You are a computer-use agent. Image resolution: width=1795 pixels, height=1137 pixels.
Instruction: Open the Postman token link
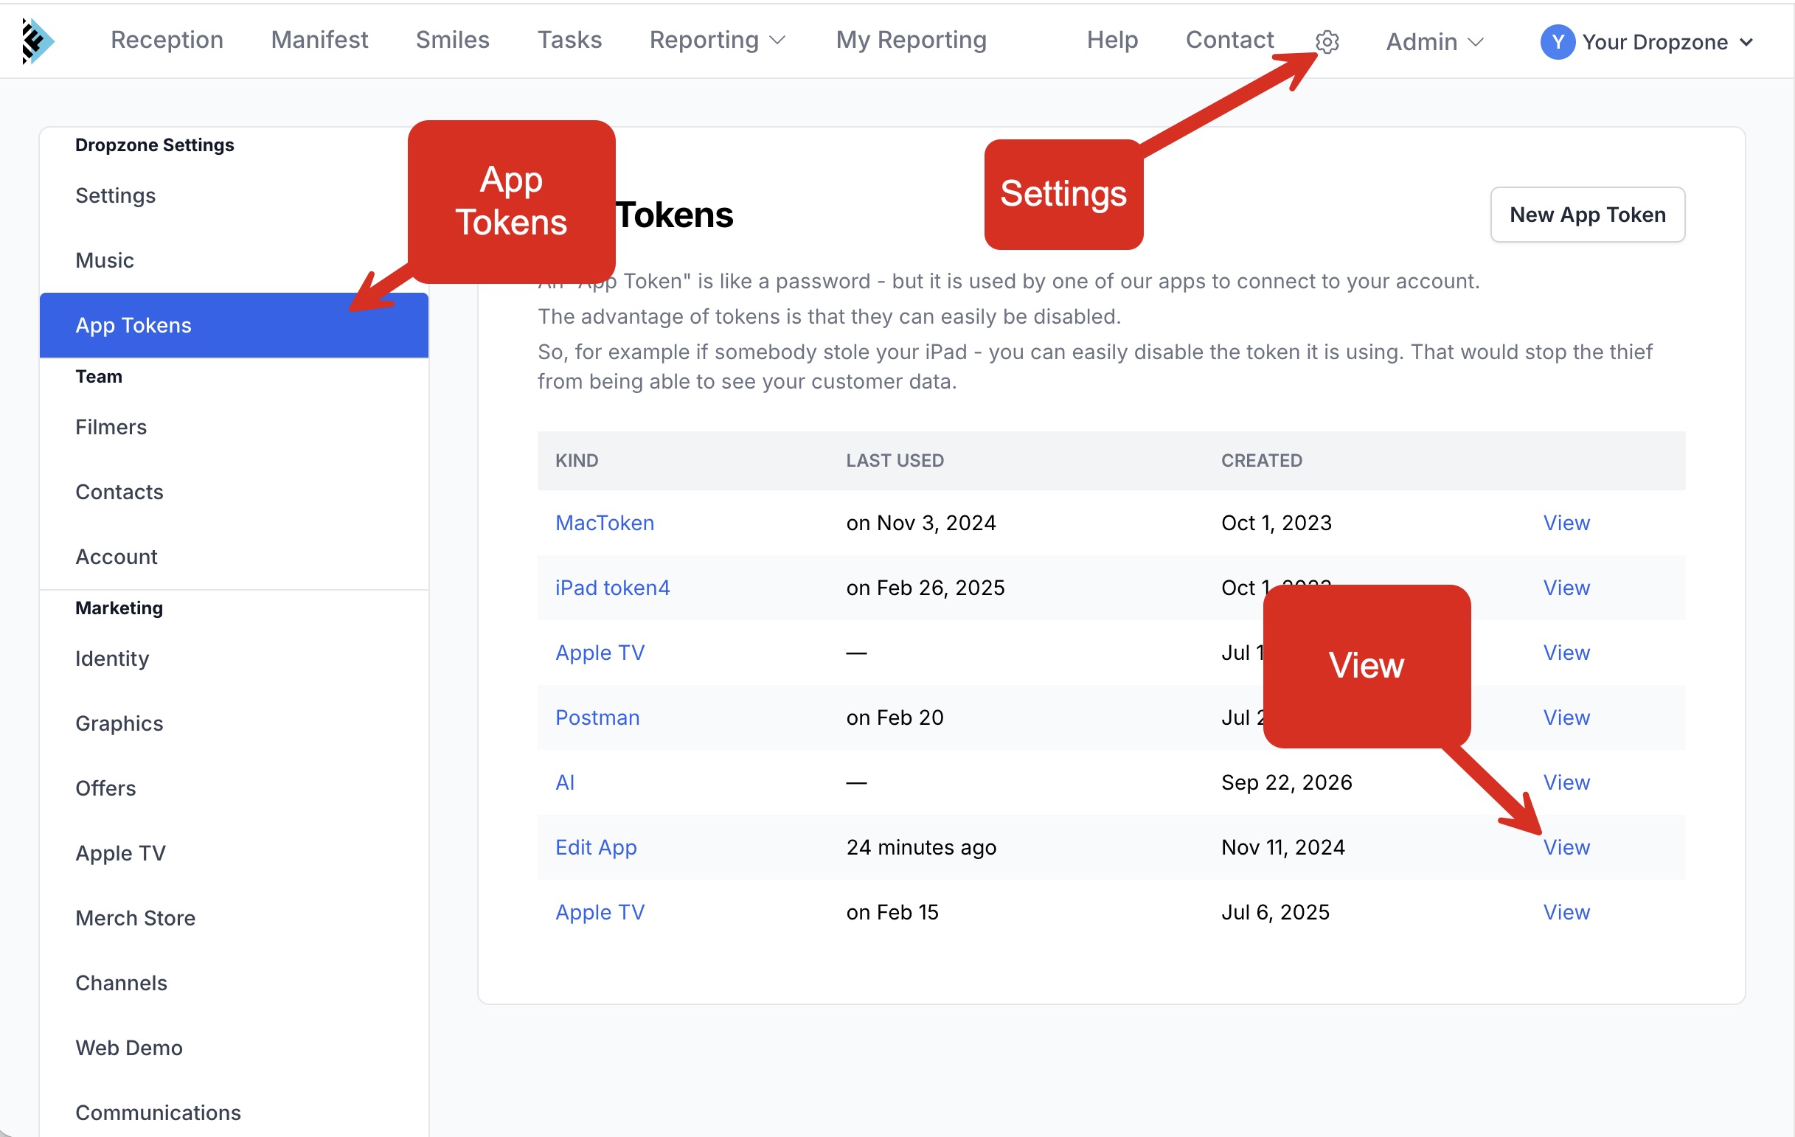pyautogui.click(x=597, y=717)
